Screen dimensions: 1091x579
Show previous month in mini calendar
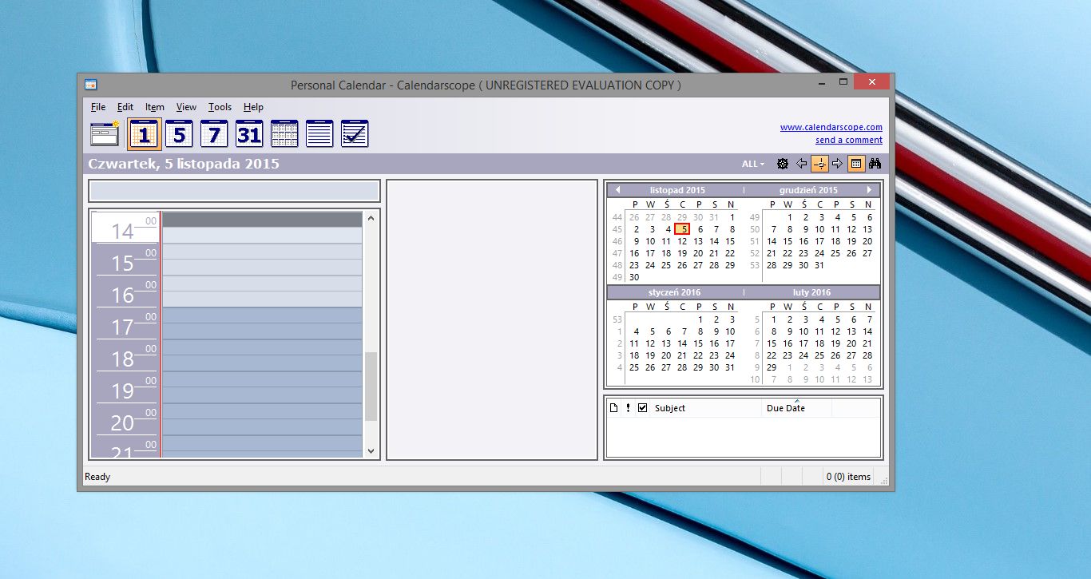(617, 190)
